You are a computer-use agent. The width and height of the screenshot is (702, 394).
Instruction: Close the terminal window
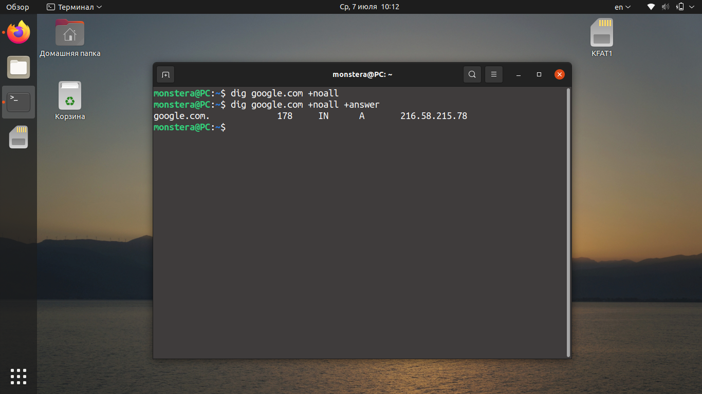[x=560, y=74]
